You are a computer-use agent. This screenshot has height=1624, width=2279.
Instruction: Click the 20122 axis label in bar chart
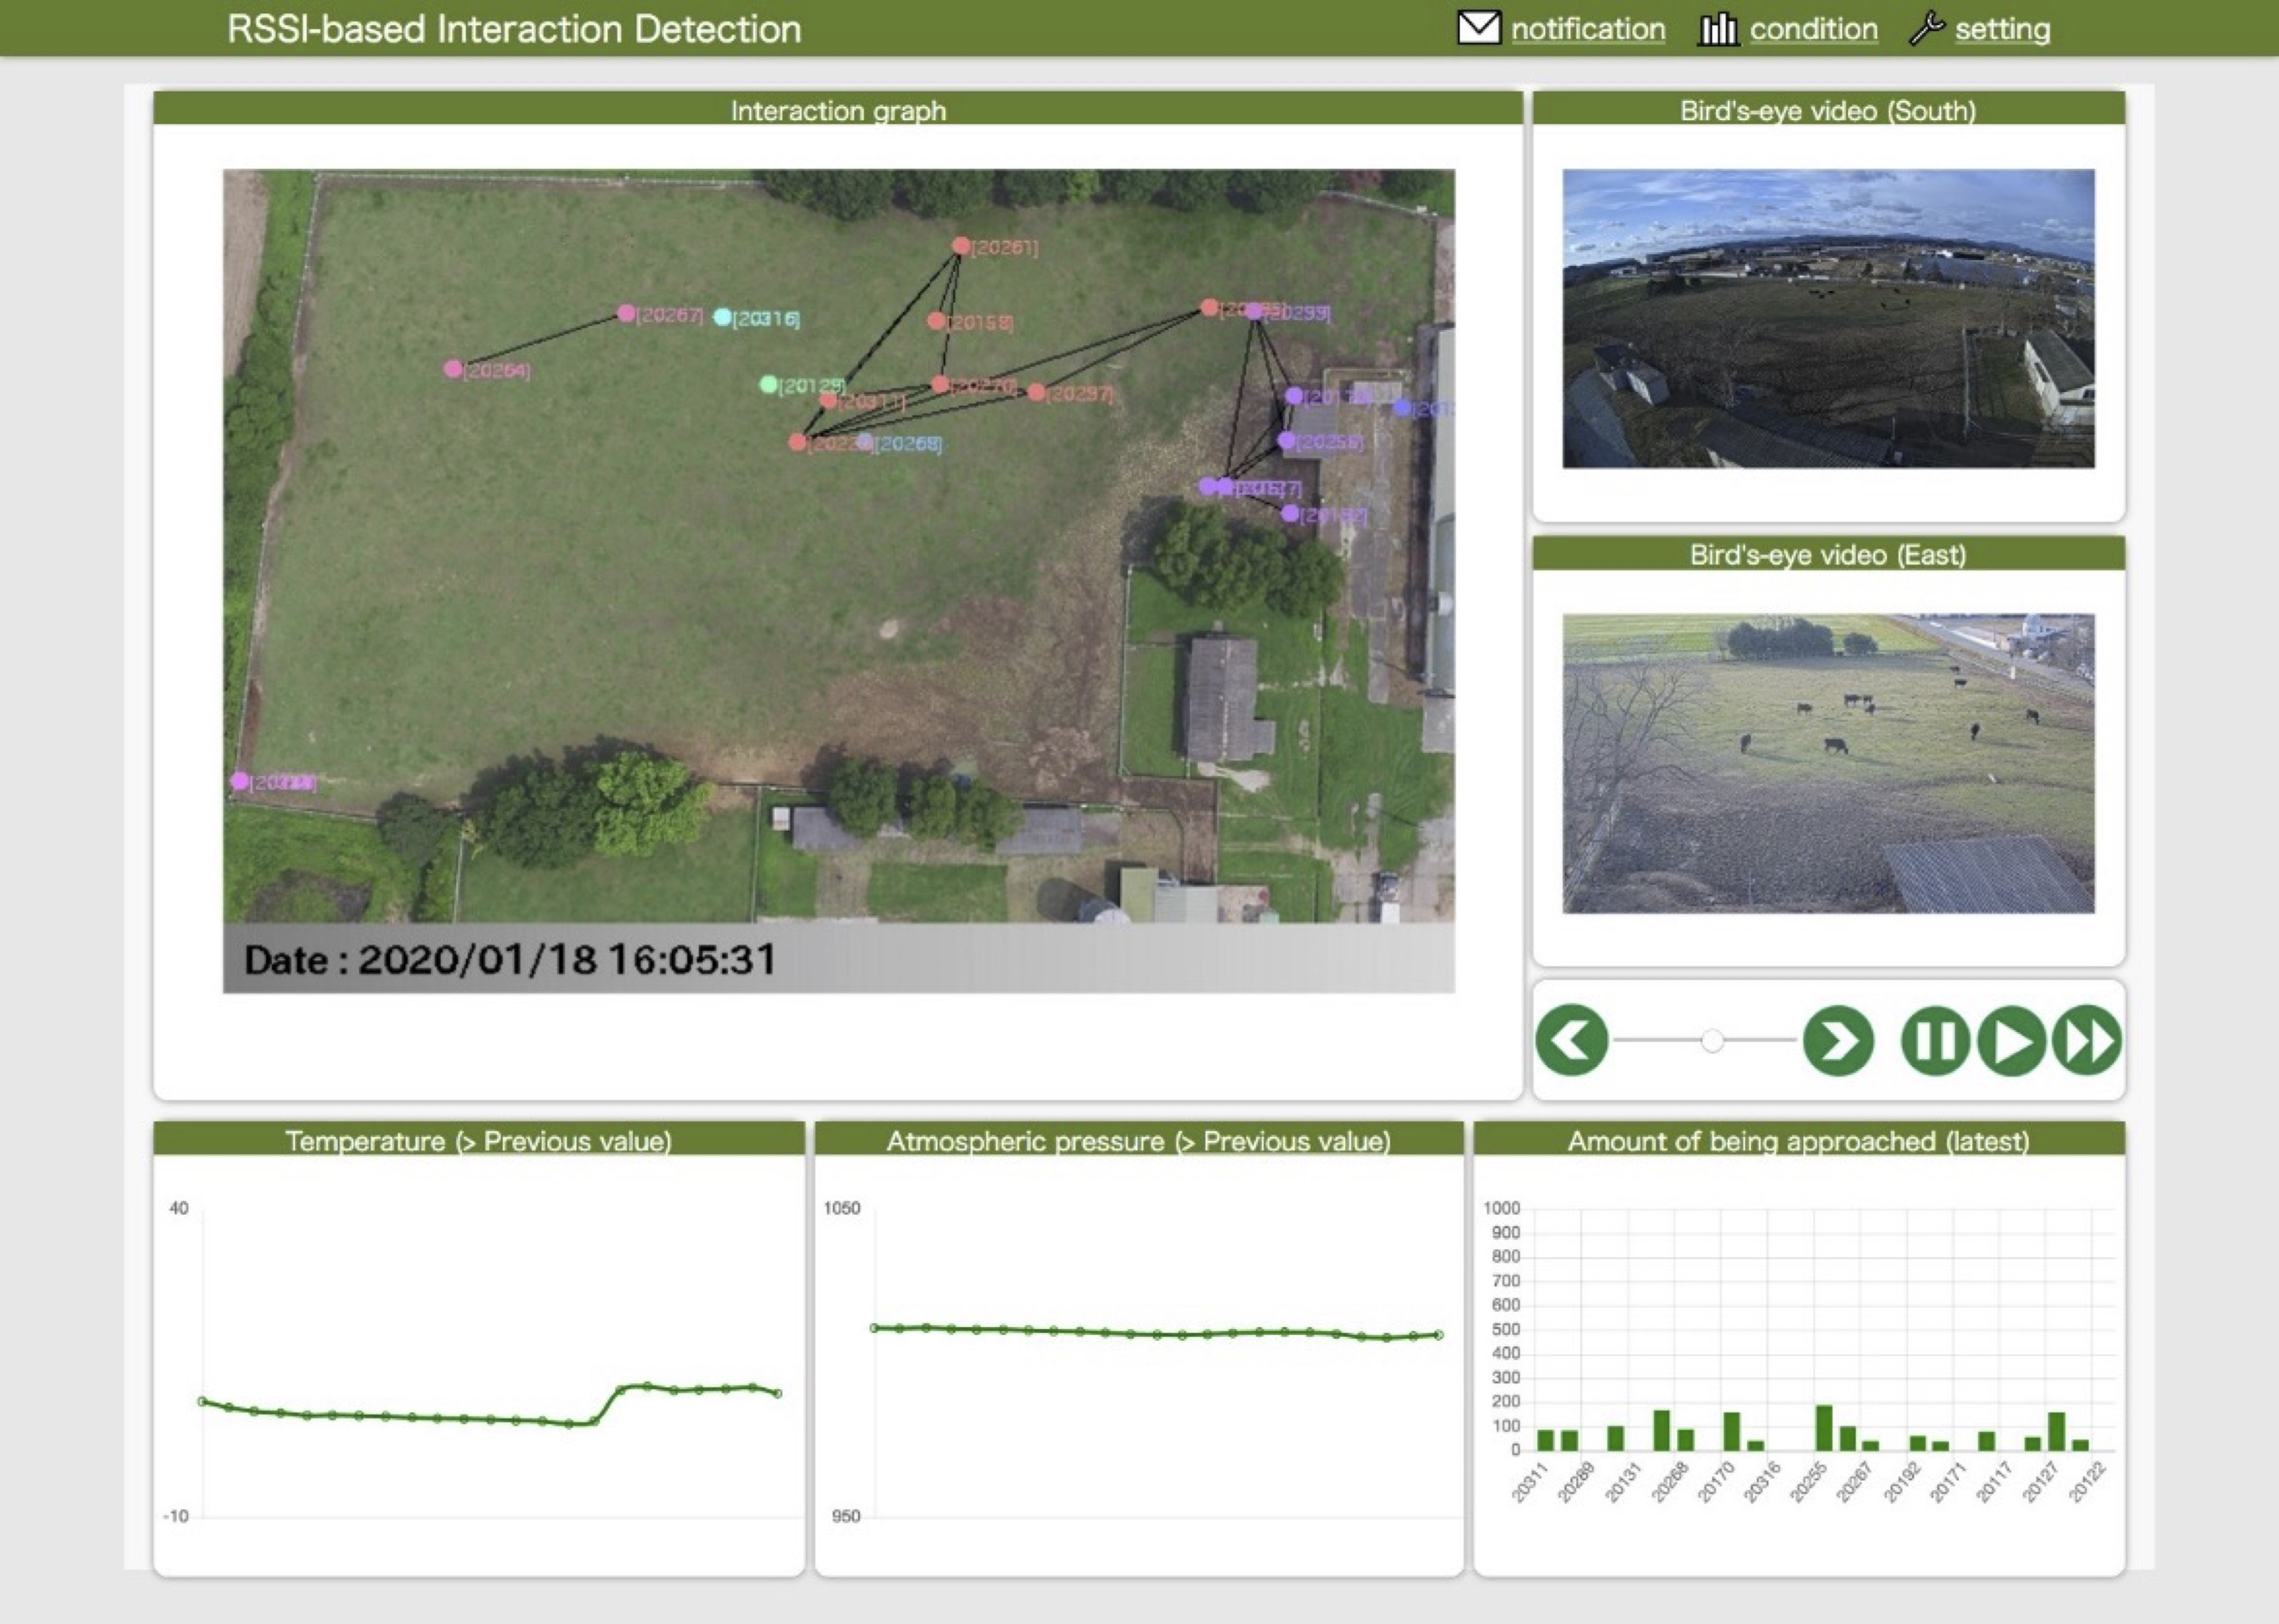click(x=2088, y=1482)
